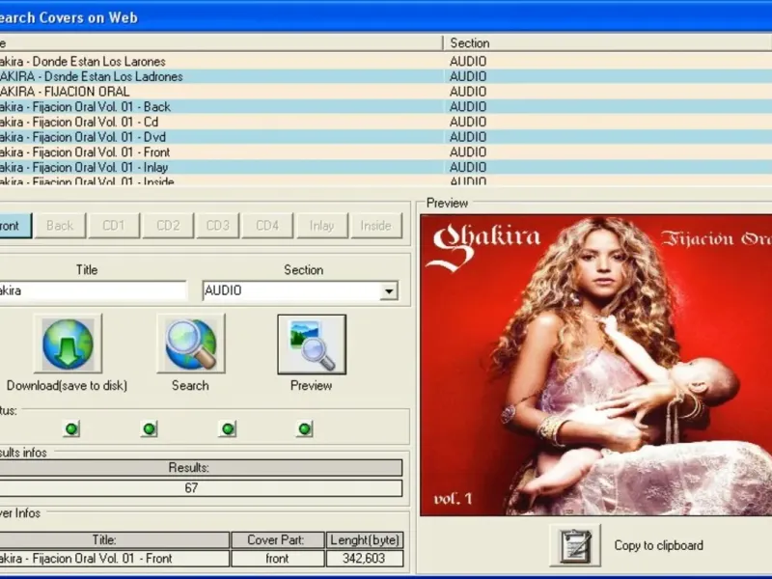
Task: Click the results count value 67
Action: click(x=191, y=488)
